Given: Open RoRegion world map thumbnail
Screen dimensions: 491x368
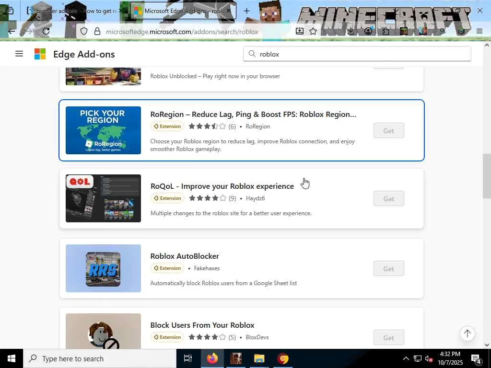Looking at the screenshot, I should pyautogui.click(x=104, y=130).
